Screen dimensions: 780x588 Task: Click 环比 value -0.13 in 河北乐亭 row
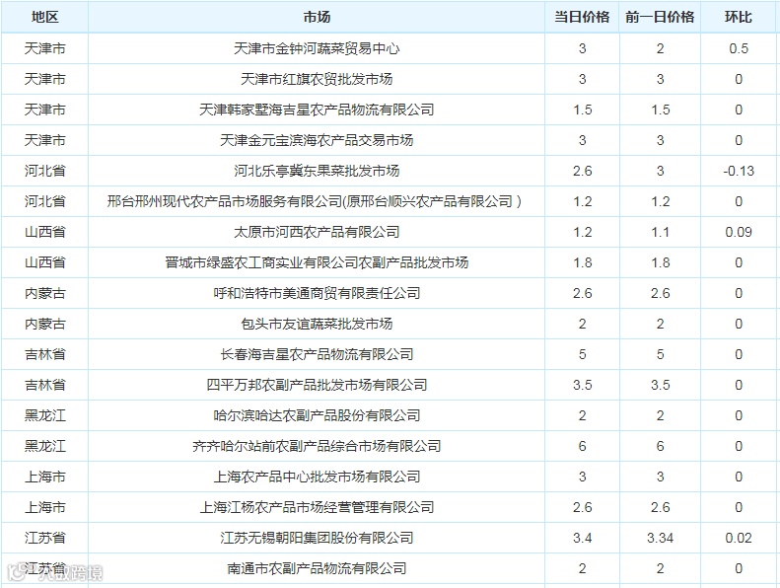(739, 171)
